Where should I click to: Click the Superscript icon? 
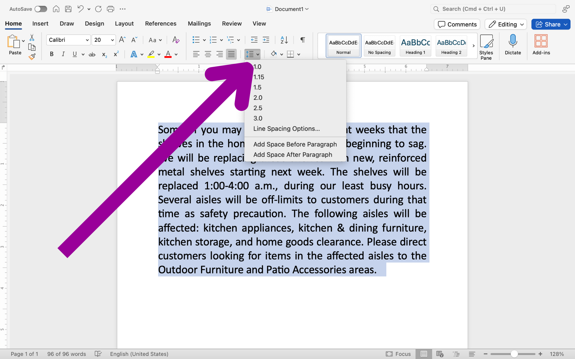(x=116, y=54)
